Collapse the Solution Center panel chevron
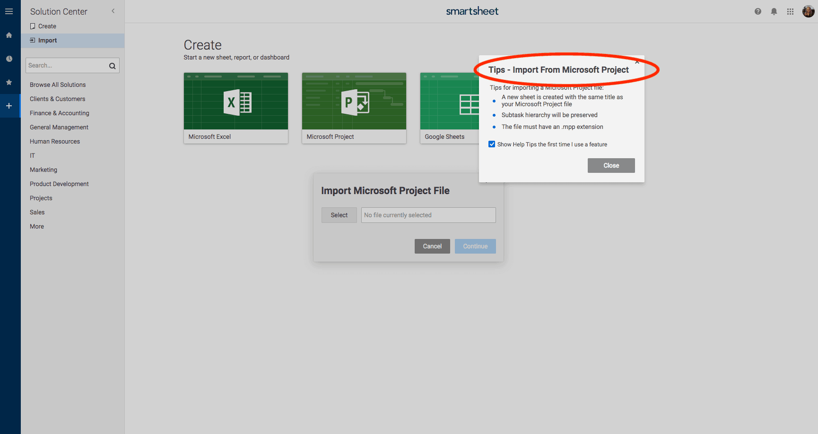 (x=113, y=11)
